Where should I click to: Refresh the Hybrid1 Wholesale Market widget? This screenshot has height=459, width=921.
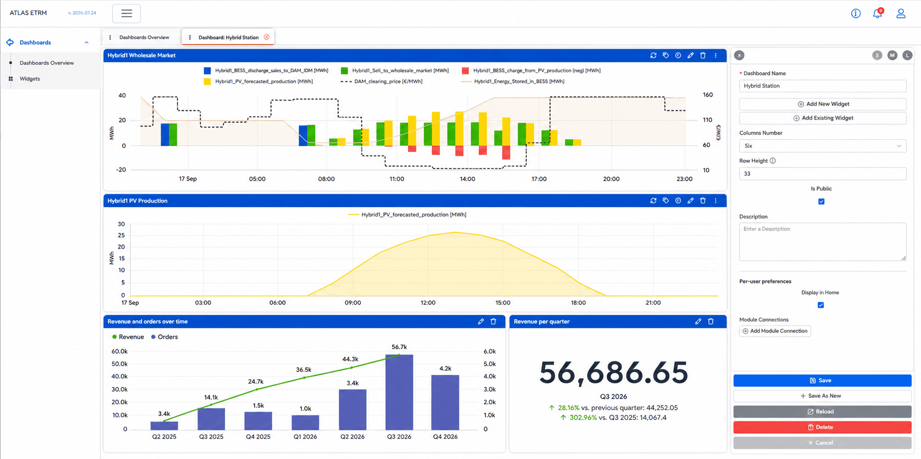coord(653,55)
